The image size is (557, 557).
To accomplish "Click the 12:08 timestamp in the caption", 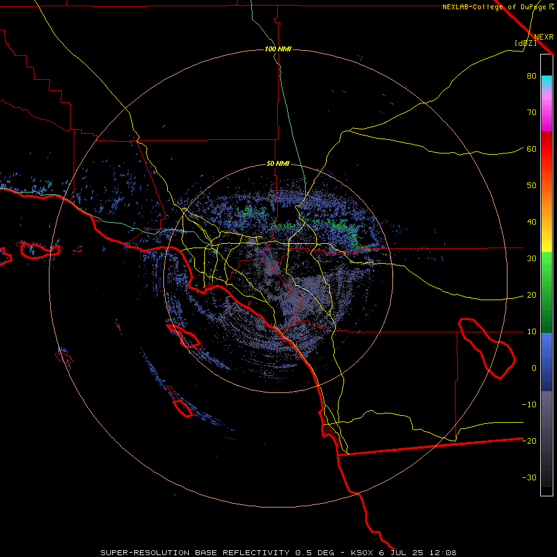I will 442,553.
